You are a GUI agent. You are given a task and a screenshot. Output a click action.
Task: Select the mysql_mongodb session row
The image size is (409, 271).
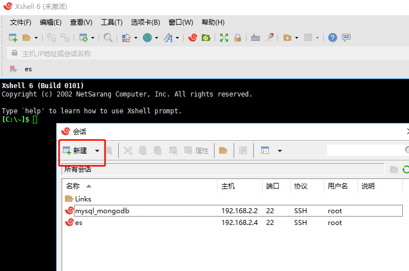click(x=234, y=211)
